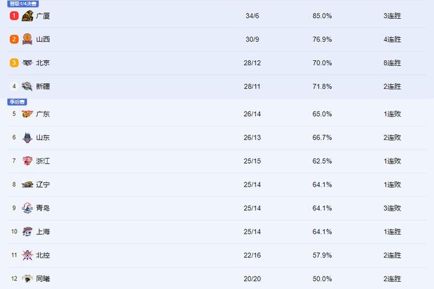Click the 季后赛 section label
Viewport: 434px width, 289px height.
(17, 102)
